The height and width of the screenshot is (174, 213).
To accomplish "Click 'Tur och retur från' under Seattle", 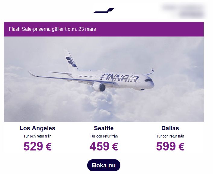I will coord(104,136).
